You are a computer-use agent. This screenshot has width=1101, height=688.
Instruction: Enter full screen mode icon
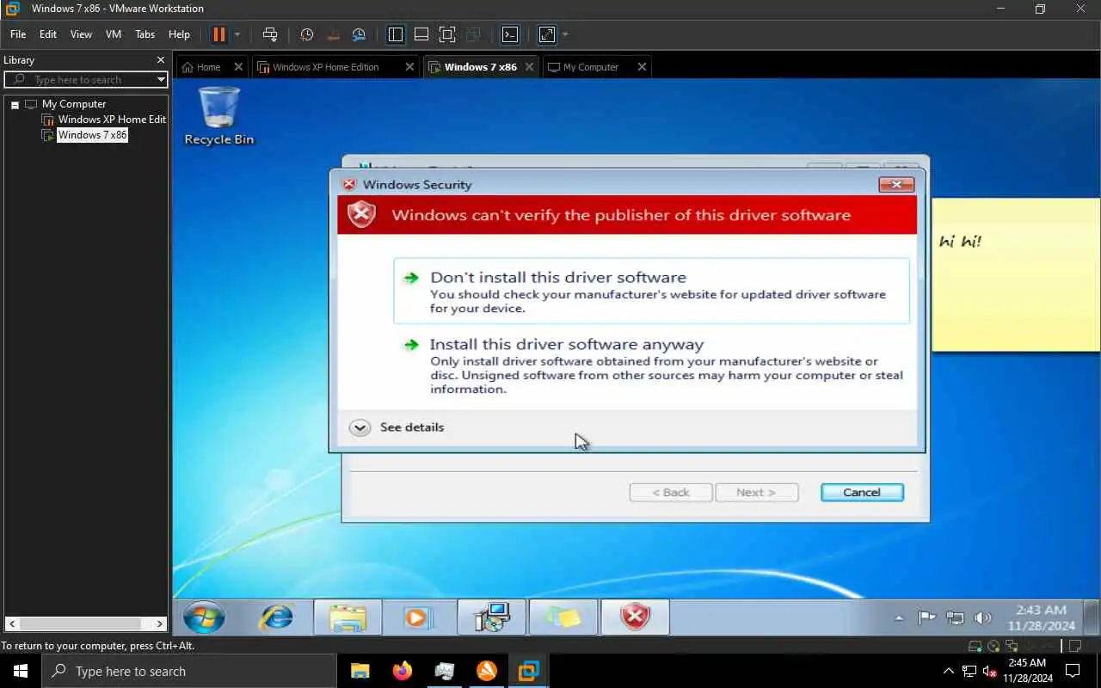click(x=447, y=34)
